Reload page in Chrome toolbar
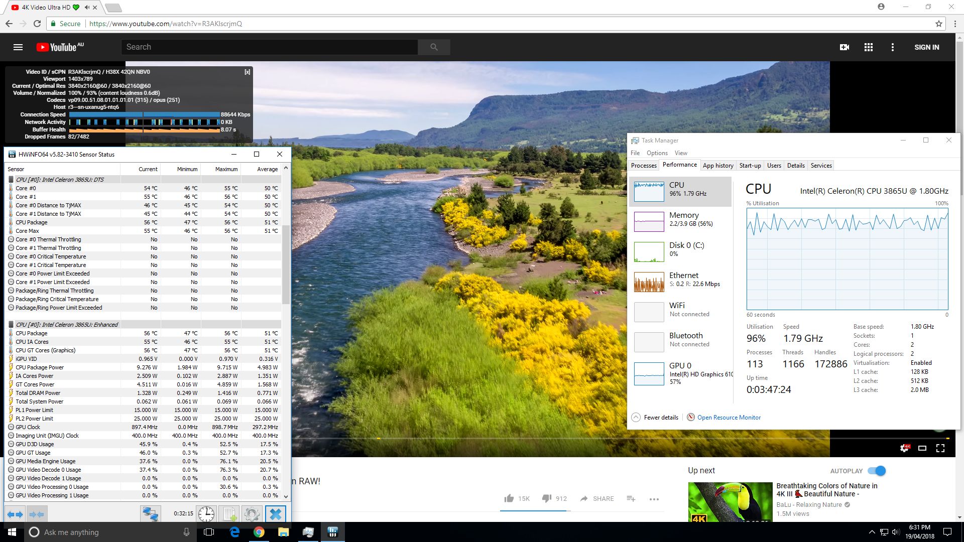Screen dimensions: 964x542 tap(37, 24)
